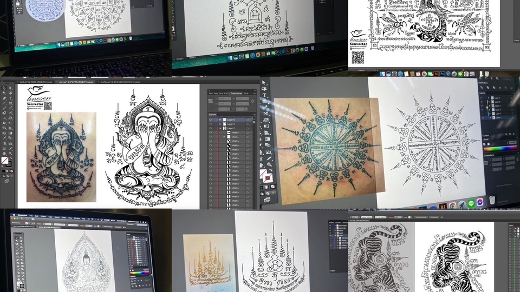Select Direct Selection tool in Ganesha window
The height and width of the screenshot is (292, 520).
click(11, 88)
